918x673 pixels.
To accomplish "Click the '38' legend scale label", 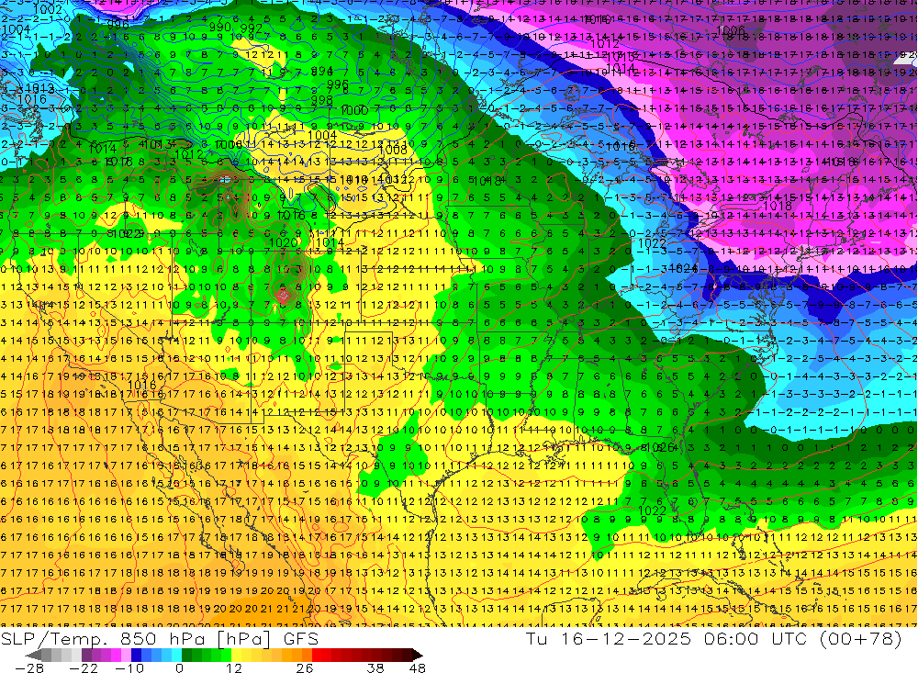I will pos(375,667).
